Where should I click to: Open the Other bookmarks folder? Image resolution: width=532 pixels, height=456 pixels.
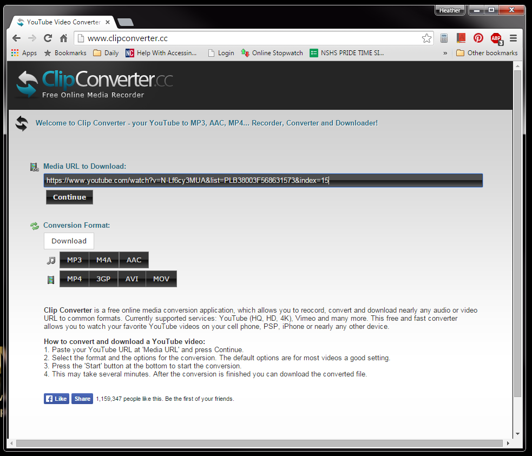pyautogui.click(x=487, y=53)
